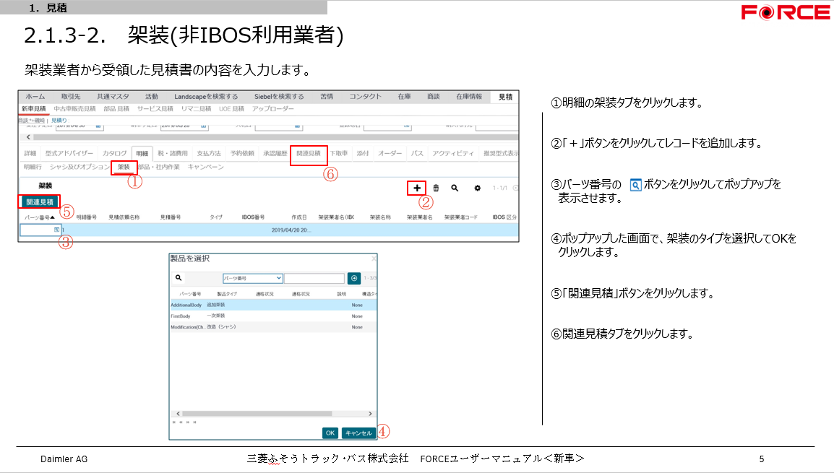The width and height of the screenshot is (834, 473).
Task: Click the left scroll chevron above the tabs
Action: (x=28, y=136)
